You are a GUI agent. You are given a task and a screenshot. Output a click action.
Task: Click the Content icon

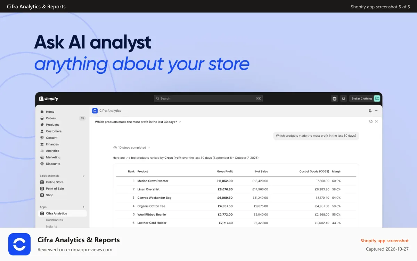tap(42, 138)
